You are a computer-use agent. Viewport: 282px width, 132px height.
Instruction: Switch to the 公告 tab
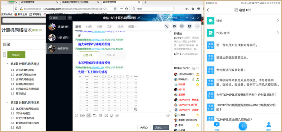(89, 27)
